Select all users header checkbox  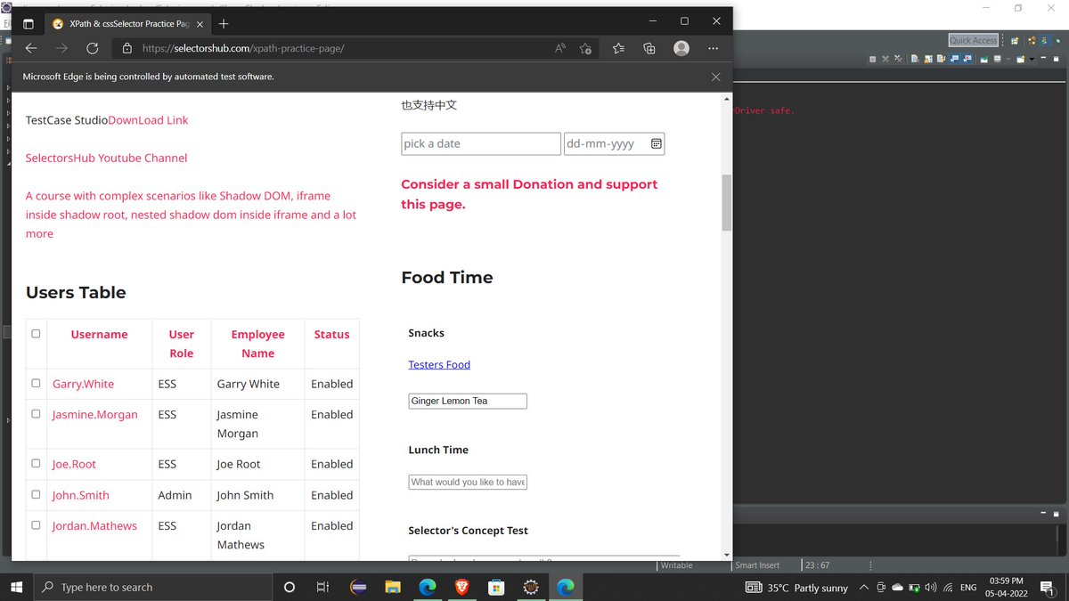36,334
